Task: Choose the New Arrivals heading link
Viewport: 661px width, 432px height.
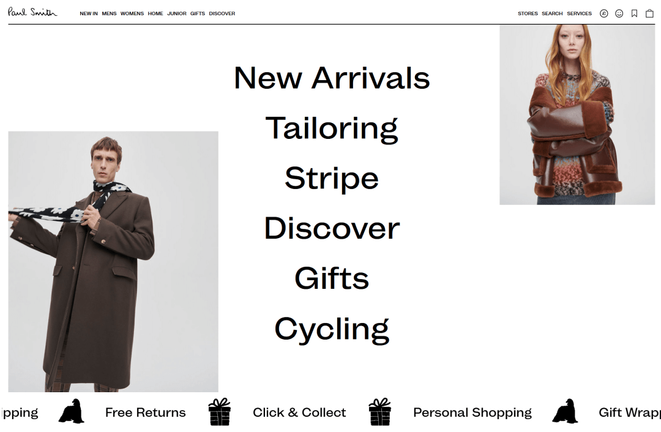Action: (x=332, y=78)
